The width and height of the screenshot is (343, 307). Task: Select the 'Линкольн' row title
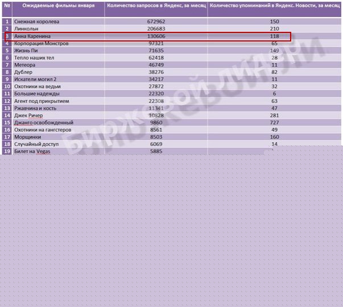(26, 28)
